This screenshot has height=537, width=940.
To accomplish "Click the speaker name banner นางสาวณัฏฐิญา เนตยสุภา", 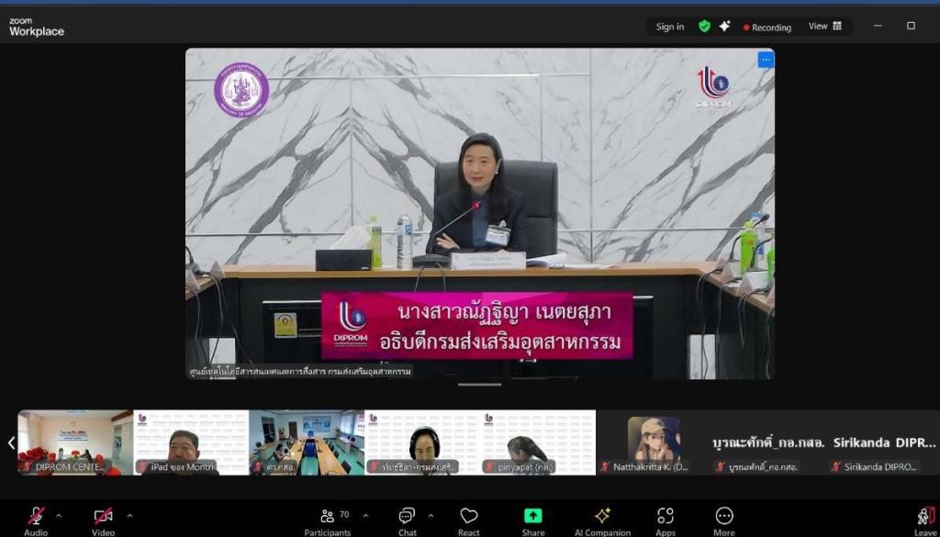I will (x=477, y=326).
